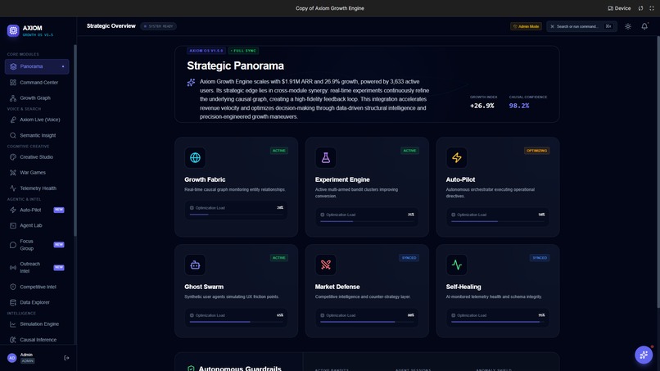Click the logout icon next to Admin

coord(66,358)
